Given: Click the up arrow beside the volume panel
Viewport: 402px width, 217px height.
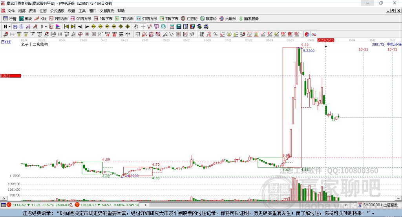Looking at the screenshot, I should coord(4,198).
